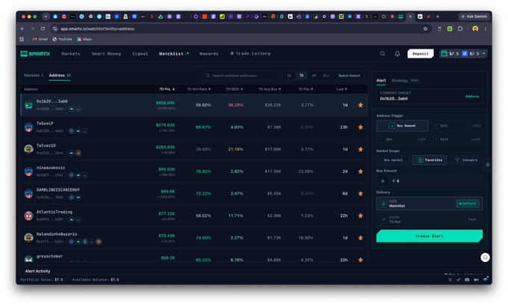Click the side panel collapse handle icon
508x306 pixels.
[487, 165]
